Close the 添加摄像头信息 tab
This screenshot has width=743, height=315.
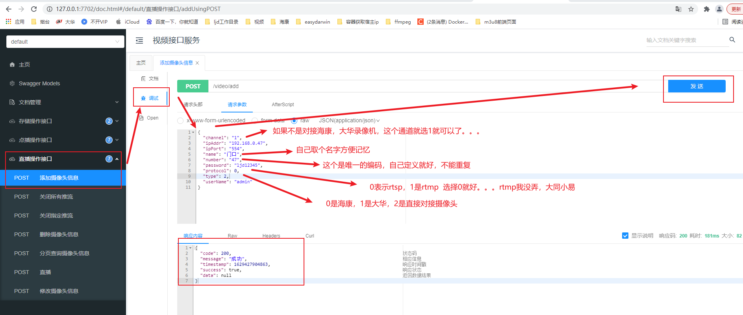tap(197, 63)
